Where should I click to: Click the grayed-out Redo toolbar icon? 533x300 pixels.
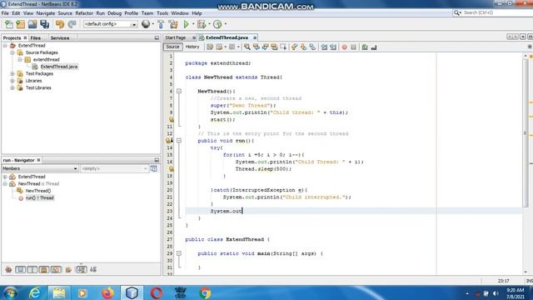coord(72,24)
